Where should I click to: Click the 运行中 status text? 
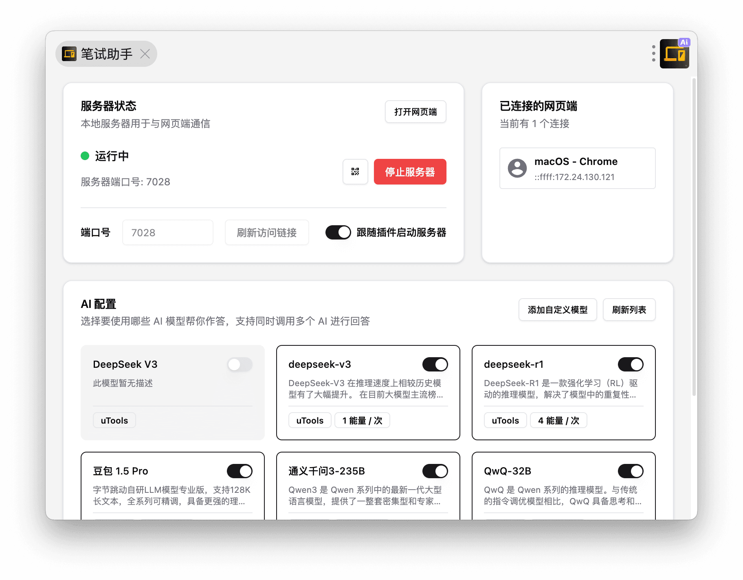[x=112, y=156]
